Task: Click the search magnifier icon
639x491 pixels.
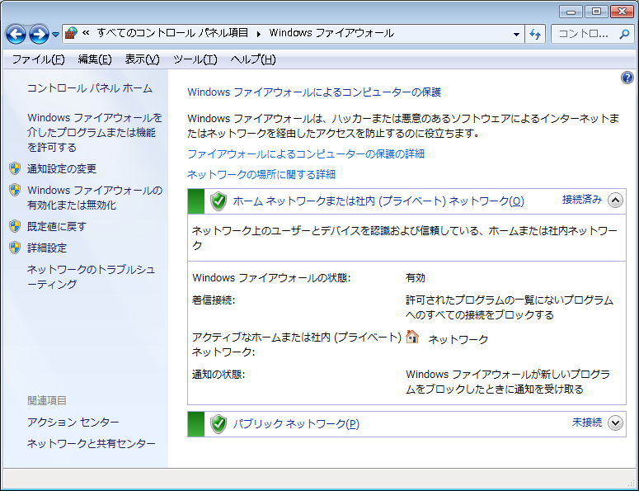Action: 624,35
